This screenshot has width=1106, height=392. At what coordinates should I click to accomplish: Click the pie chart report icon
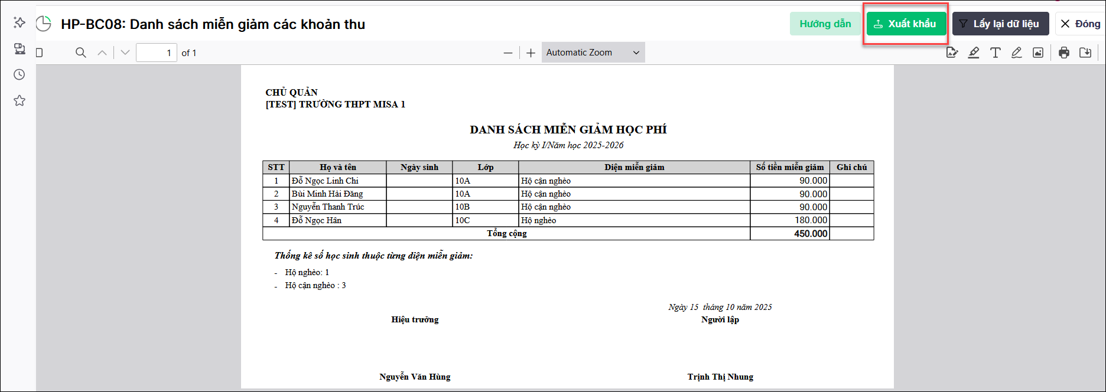(x=44, y=24)
